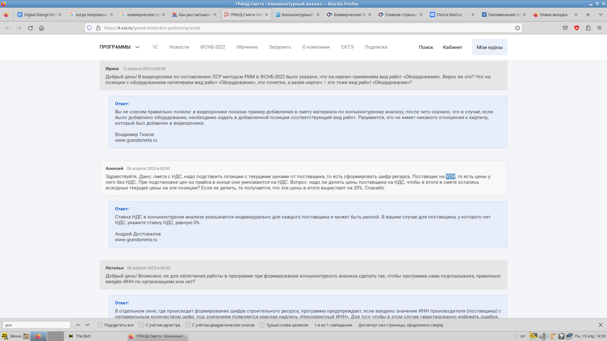Open grandsmeta.ru link under Андрей Достовалов

coord(136,240)
